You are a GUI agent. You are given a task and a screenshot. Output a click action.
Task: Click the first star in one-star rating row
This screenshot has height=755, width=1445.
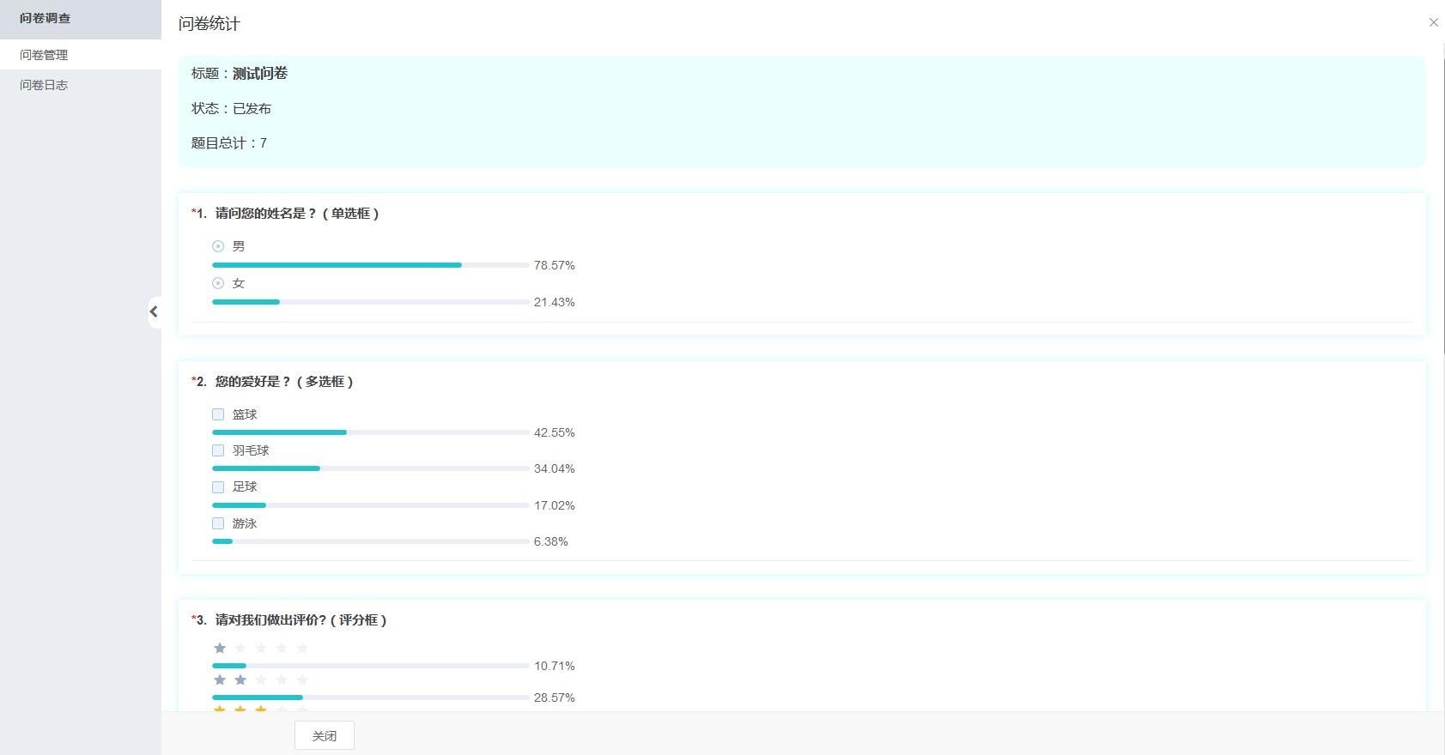[x=220, y=648]
